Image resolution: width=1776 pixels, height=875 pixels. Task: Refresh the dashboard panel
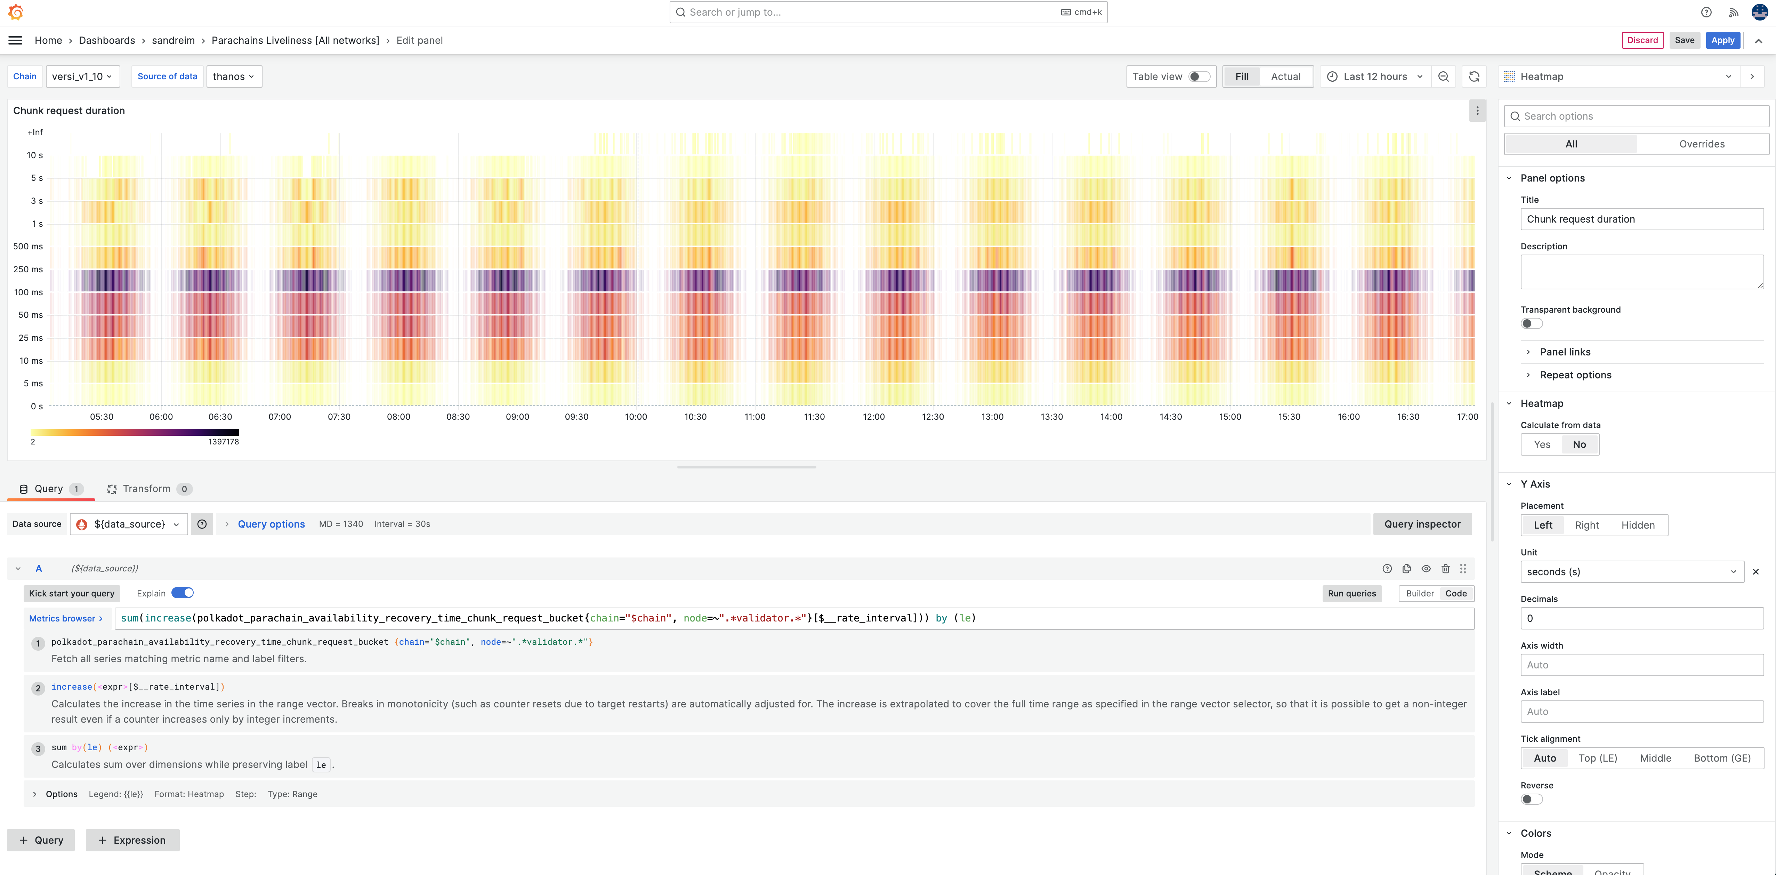click(1474, 77)
